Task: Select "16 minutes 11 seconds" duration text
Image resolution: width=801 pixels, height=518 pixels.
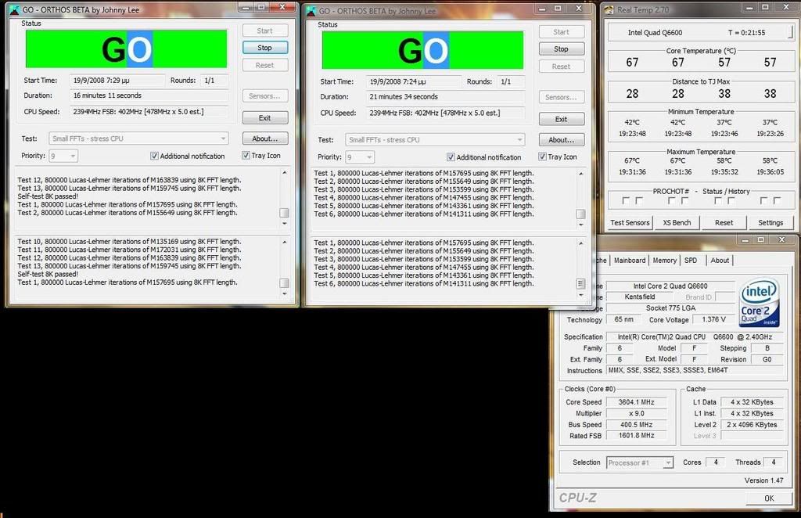Action: pyautogui.click(x=107, y=95)
